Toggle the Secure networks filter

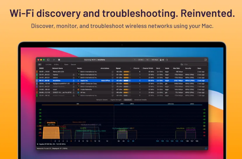[74, 65]
